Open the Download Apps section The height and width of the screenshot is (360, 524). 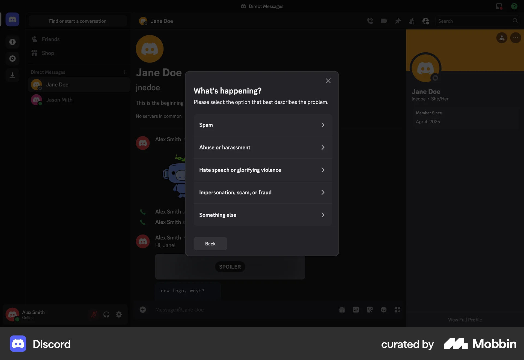coord(12,75)
